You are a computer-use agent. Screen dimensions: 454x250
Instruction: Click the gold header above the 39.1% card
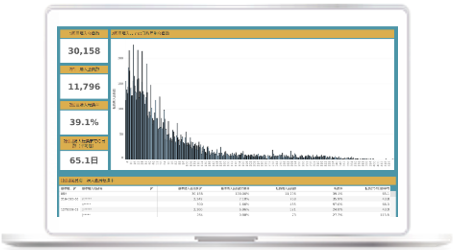pos(83,105)
